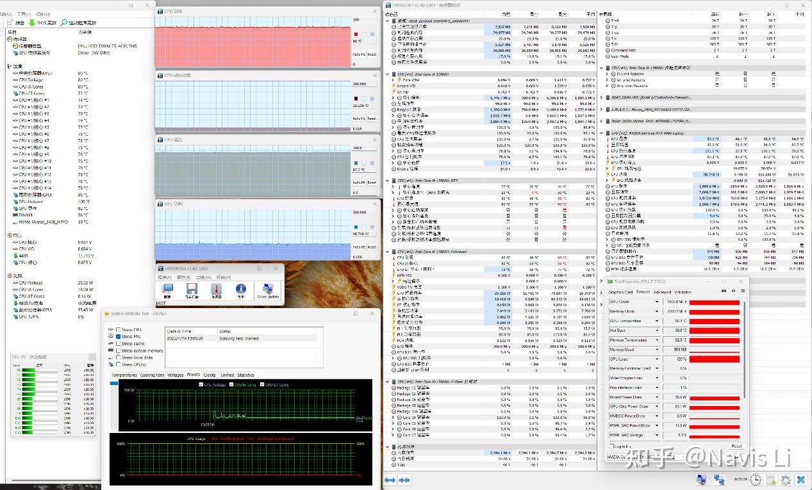Click GPU-Z refresh icon
This screenshot has width=812, height=490.
[732, 291]
